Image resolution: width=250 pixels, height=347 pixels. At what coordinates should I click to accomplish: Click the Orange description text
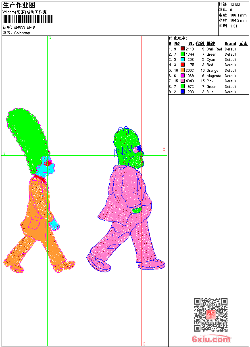pos(212,70)
